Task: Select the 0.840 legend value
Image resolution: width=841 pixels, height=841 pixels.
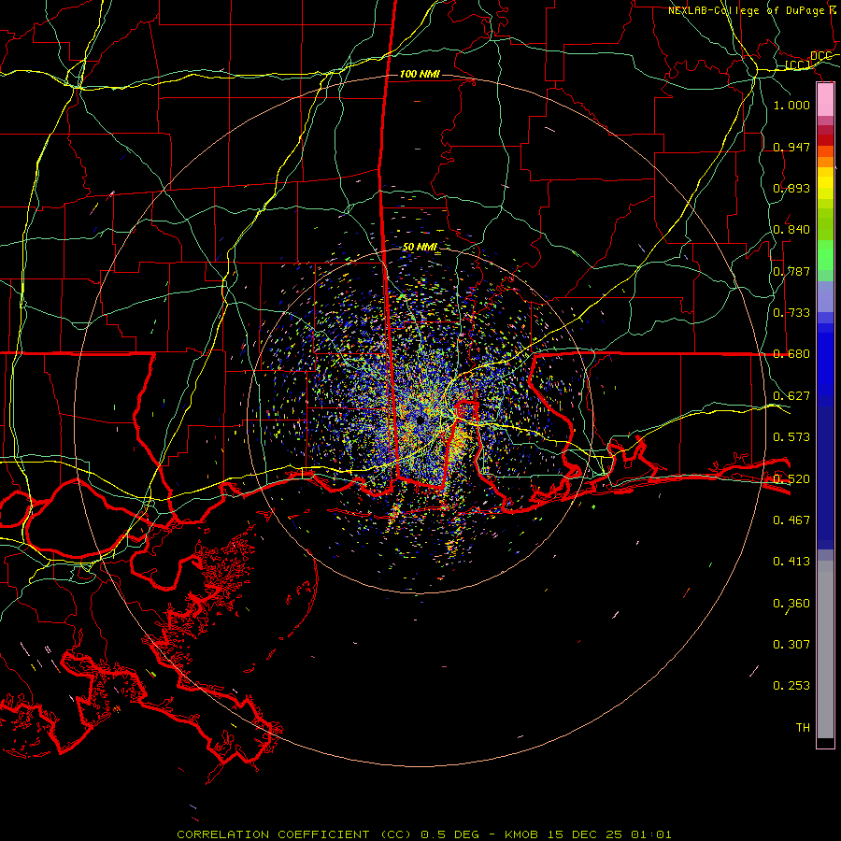Action: pyautogui.click(x=791, y=230)
